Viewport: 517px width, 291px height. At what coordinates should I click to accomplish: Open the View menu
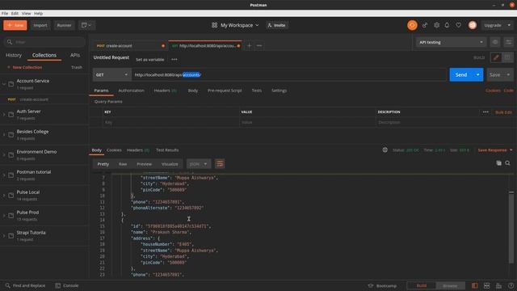tap(26, 14)
